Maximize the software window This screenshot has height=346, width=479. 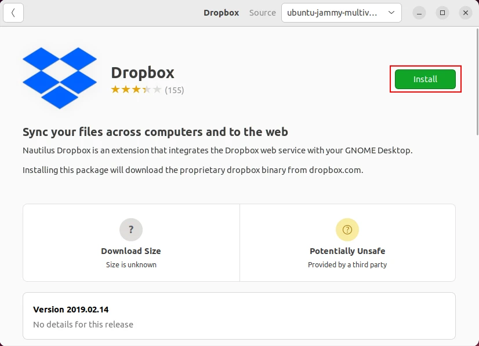point(442,13)
